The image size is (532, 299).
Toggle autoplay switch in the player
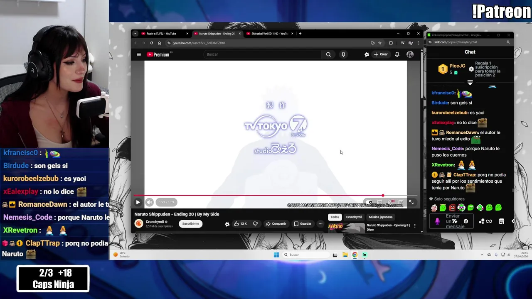(x=369, y=202)
